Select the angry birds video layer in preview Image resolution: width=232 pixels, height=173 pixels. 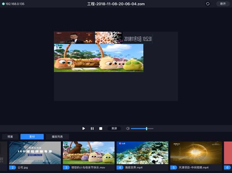point(99,58)
